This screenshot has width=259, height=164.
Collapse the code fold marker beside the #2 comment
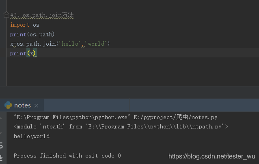[x=6, y=15]
